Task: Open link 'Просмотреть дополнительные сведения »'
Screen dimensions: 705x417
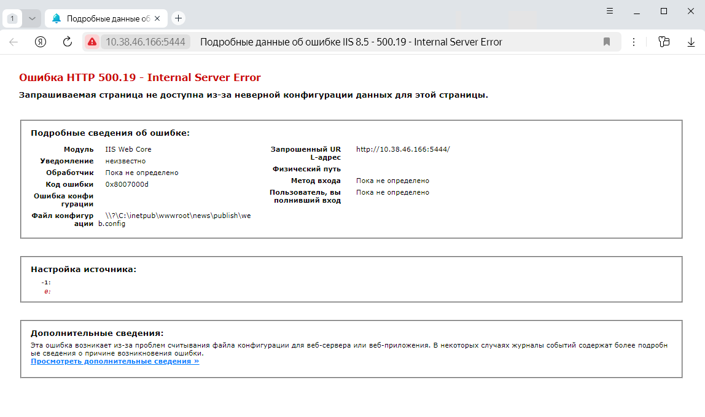Action: (115, 361)
